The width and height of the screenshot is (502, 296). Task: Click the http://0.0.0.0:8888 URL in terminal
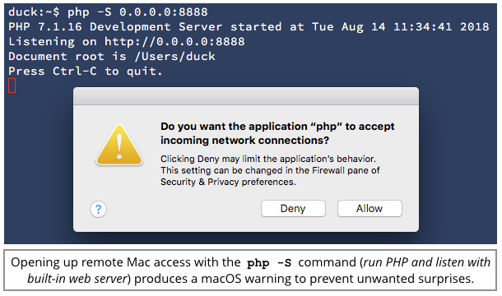(x=174, y=42)
